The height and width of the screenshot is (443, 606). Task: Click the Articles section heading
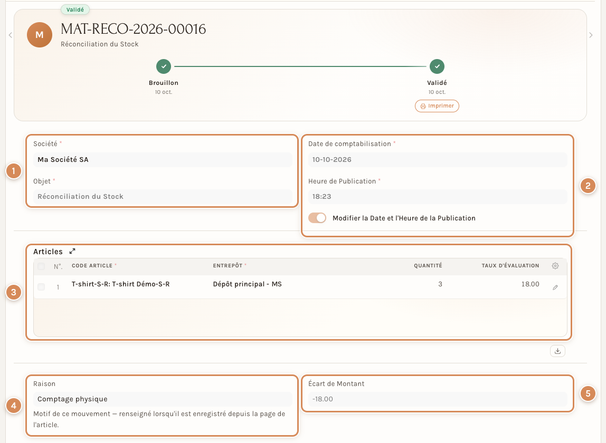pos(48,252)
